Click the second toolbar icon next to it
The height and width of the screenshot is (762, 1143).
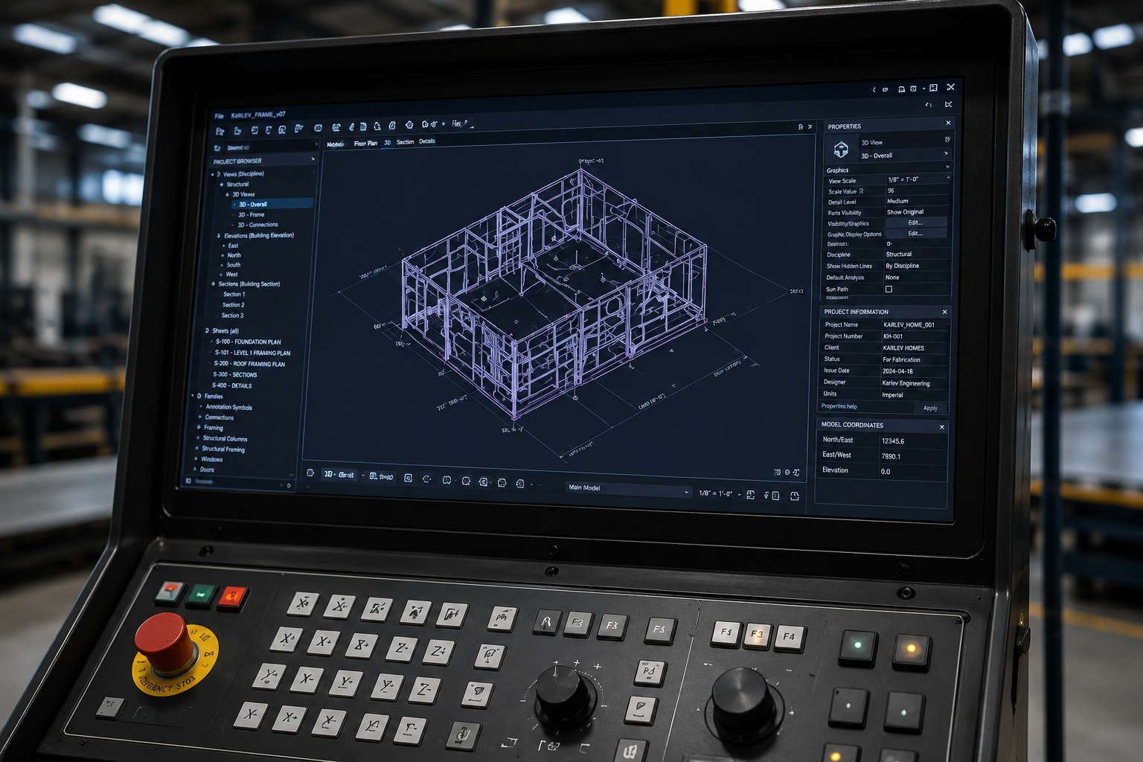tap(237, 130)
